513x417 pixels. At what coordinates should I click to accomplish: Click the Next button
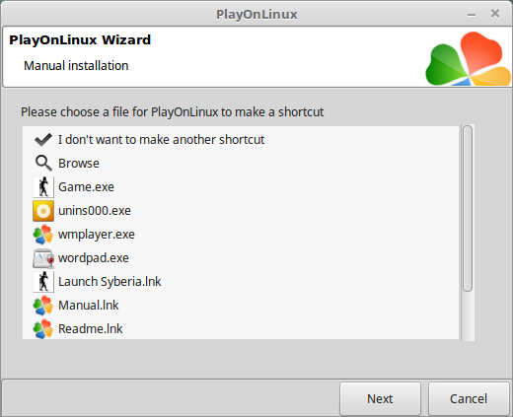(x=380, y=398)
